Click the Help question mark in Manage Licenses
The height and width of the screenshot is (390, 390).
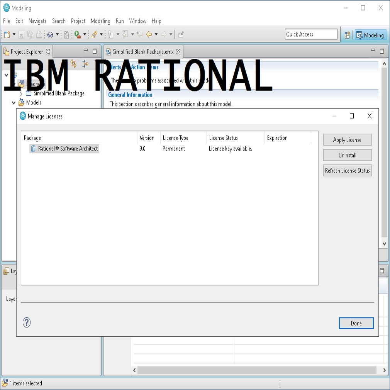tap(26, 322)
